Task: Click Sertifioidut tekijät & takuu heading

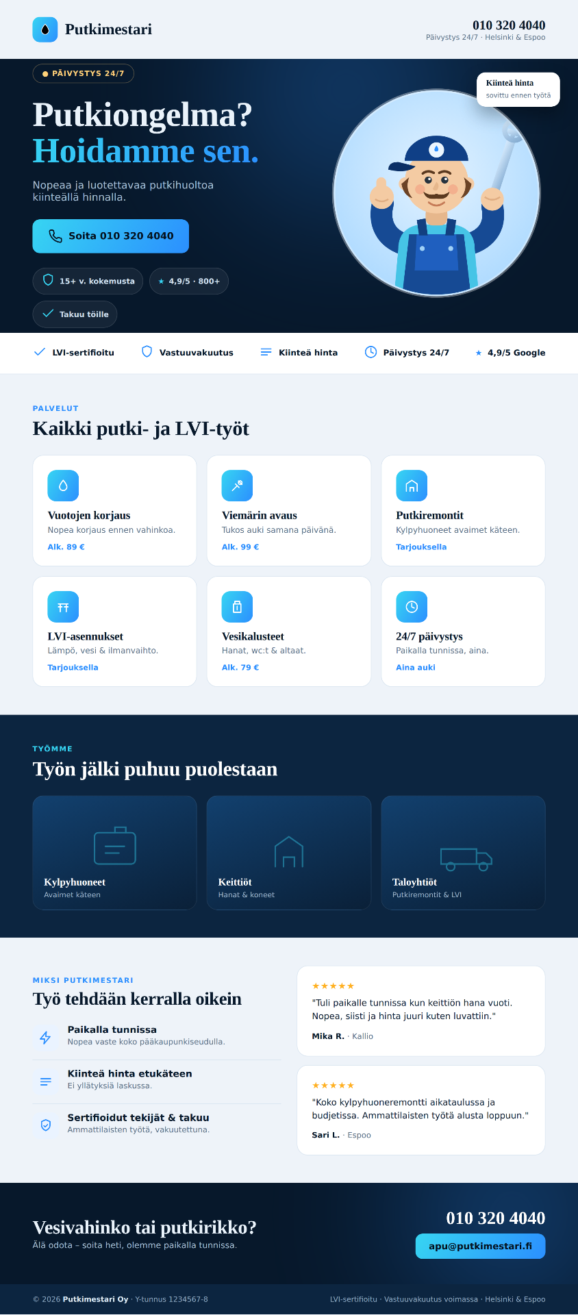Action: [x=138, y=1117]
